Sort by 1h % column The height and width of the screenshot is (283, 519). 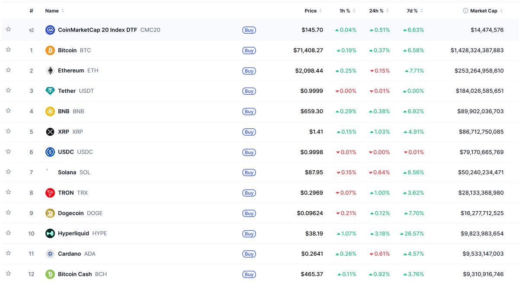click(x=348, y=11)
